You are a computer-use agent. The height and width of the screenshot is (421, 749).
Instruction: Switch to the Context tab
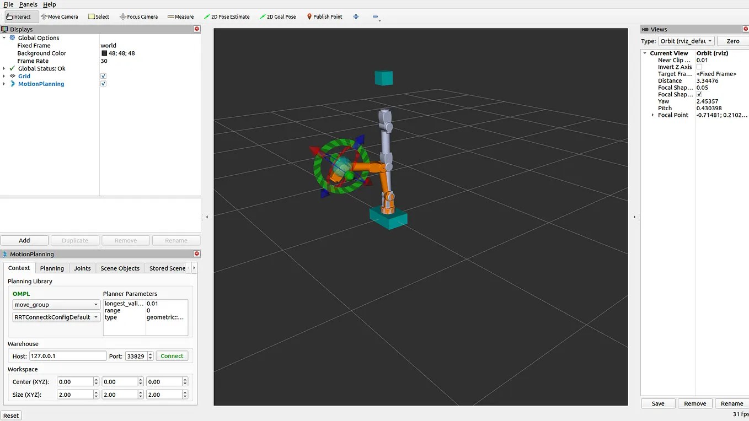19,268
